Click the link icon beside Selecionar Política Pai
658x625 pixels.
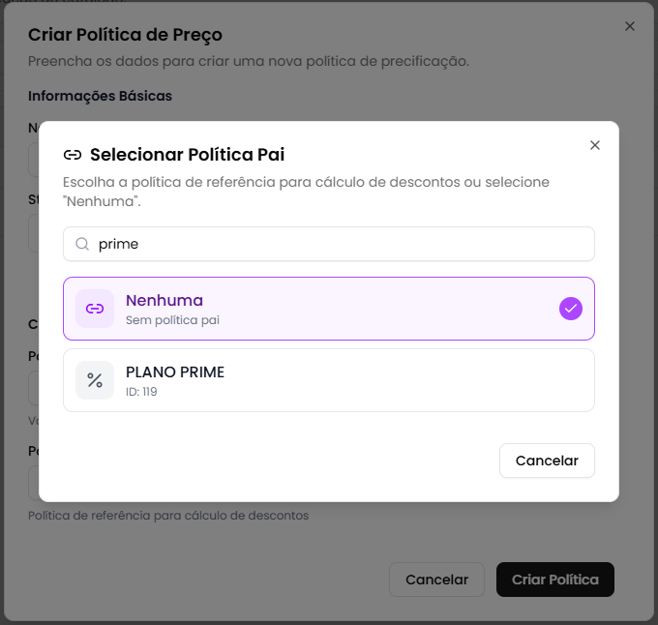72,155
